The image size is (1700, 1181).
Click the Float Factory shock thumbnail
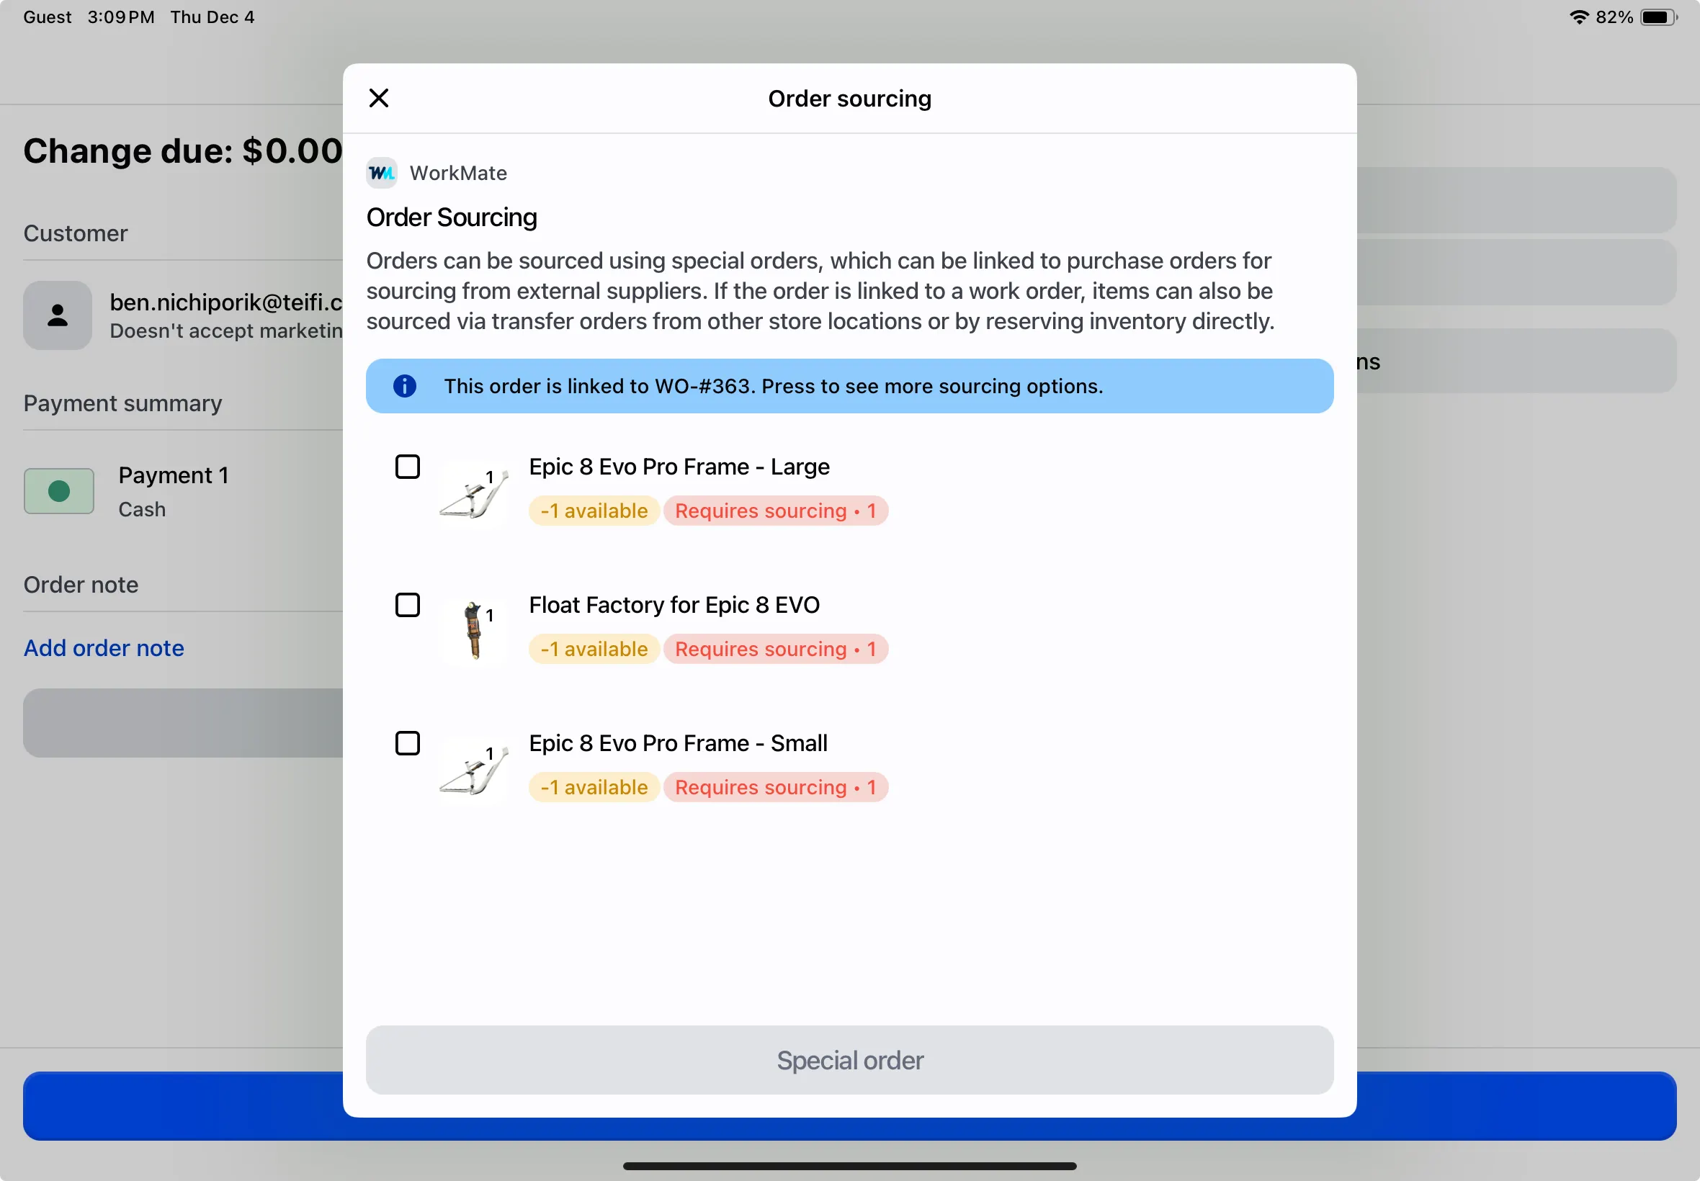(473, 632)
